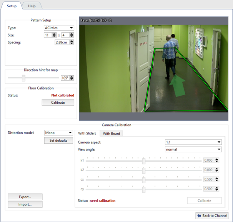Click the Direction hint slider handle
Image resolution: width=233 pixels, height=222 pixels.
[23, 78]
